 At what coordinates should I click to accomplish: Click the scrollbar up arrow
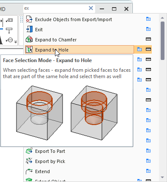coord(162,18)
